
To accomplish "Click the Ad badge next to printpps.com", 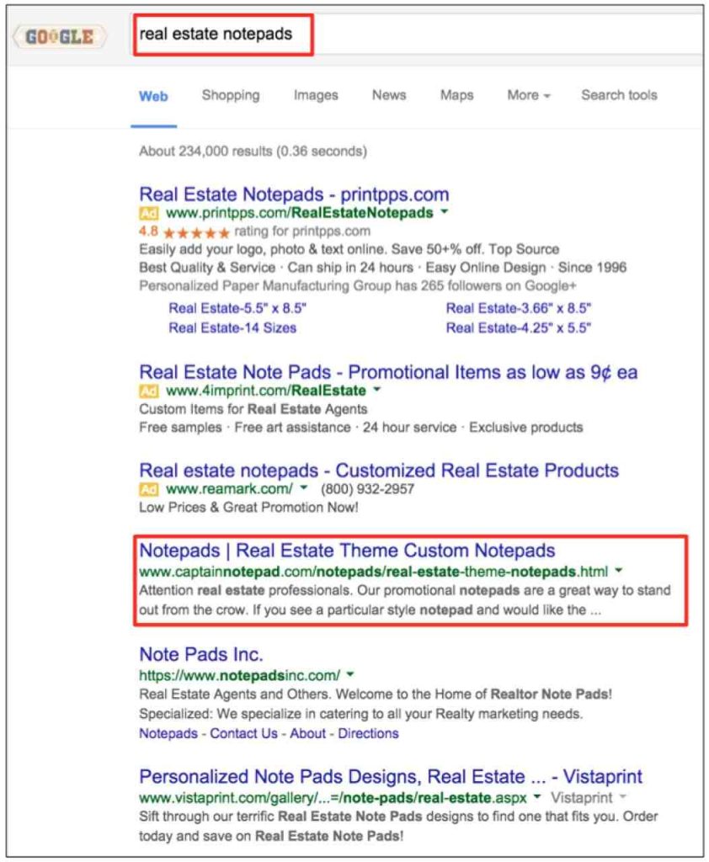I will 149,215.
